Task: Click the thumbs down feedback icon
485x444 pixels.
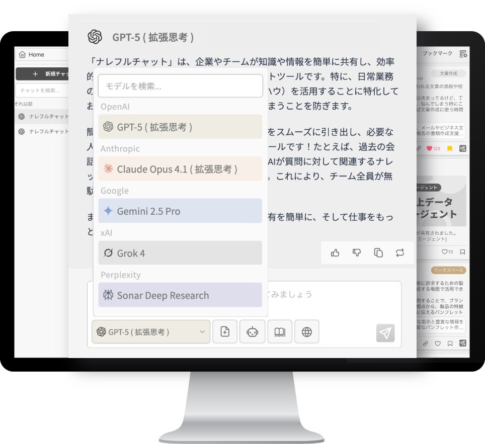Action: click(x=357, y=252)
